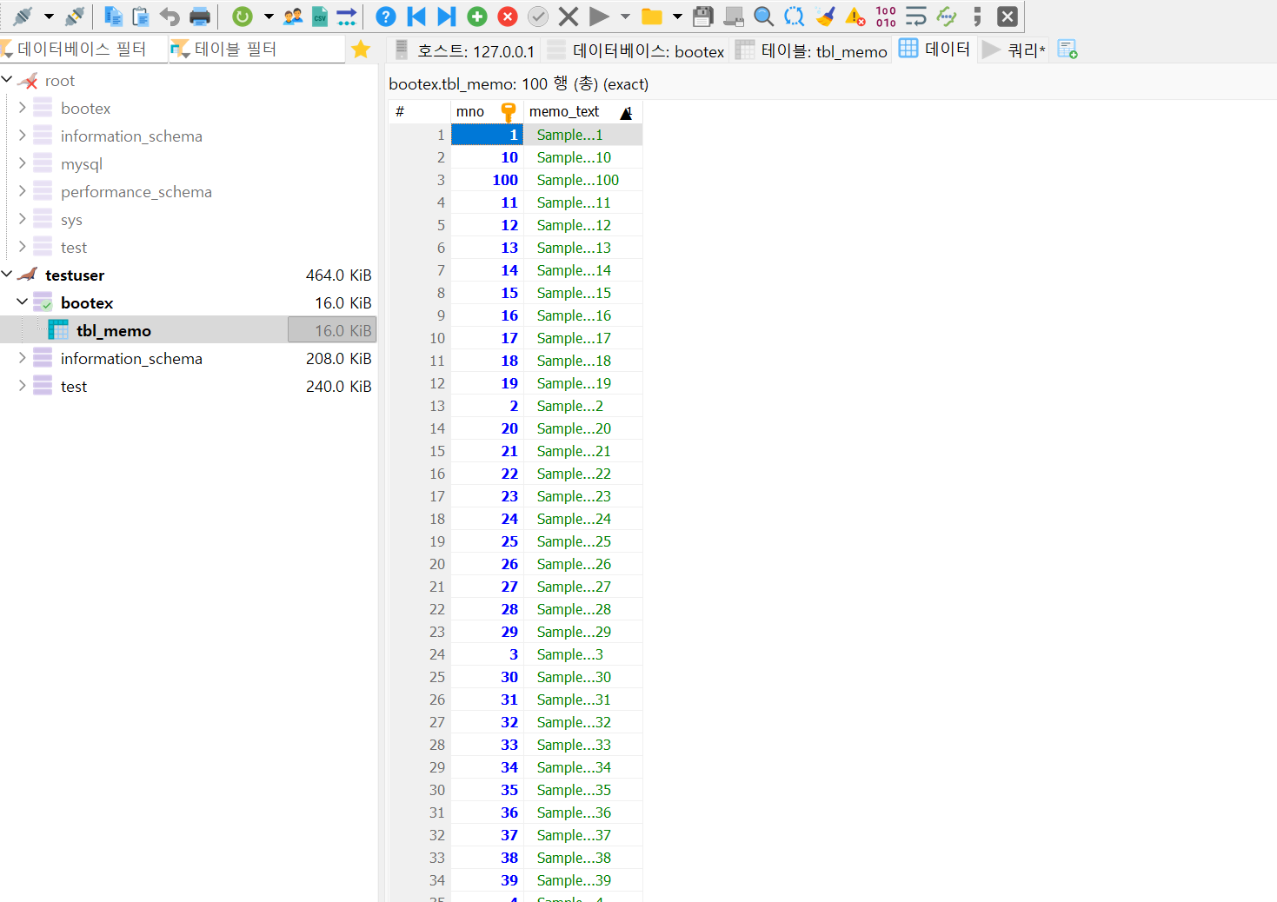Click the warning triangle error icon

coord(855,16)
